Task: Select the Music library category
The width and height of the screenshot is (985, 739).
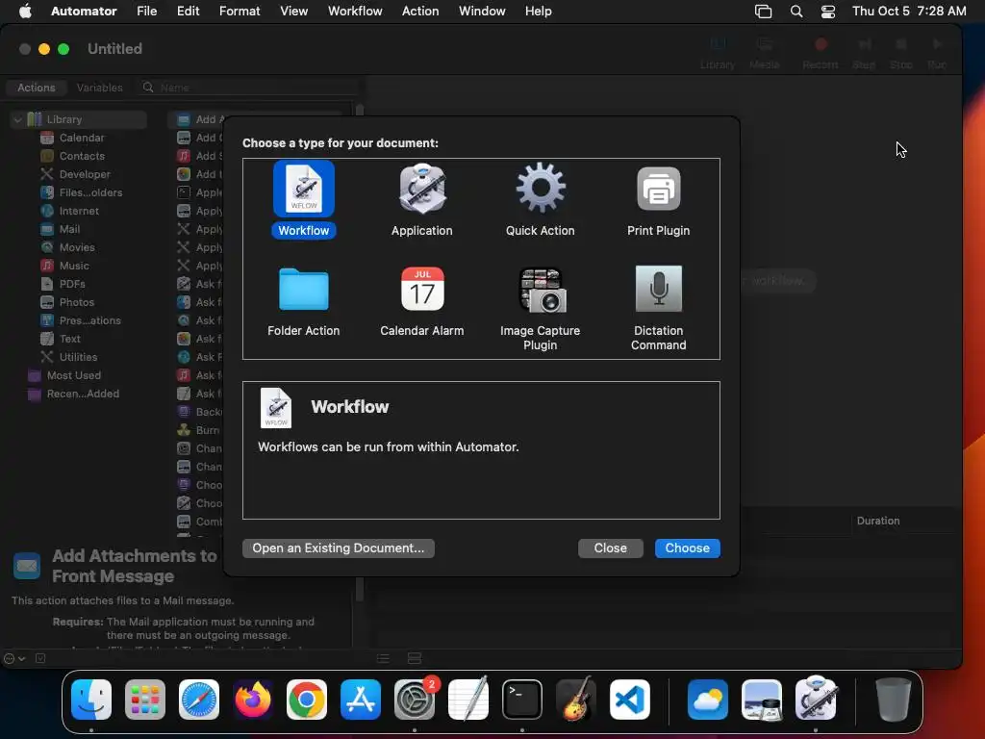Action: pos(74,266)
